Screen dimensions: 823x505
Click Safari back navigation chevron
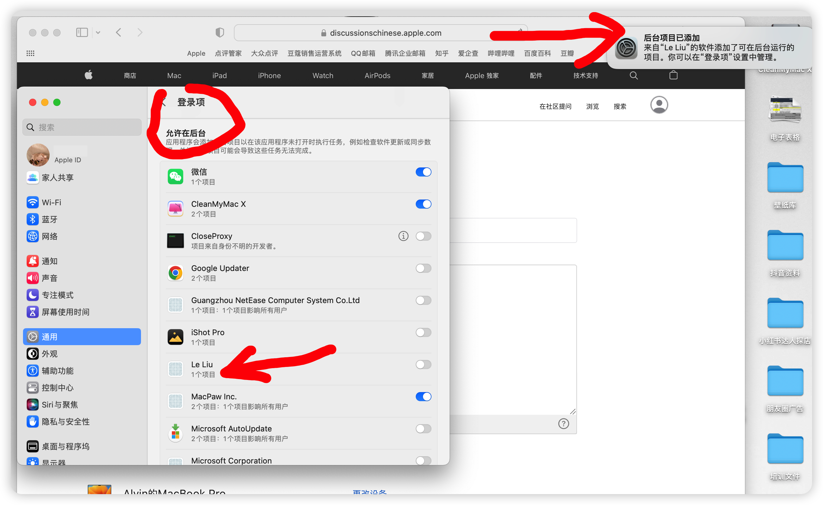119,32
